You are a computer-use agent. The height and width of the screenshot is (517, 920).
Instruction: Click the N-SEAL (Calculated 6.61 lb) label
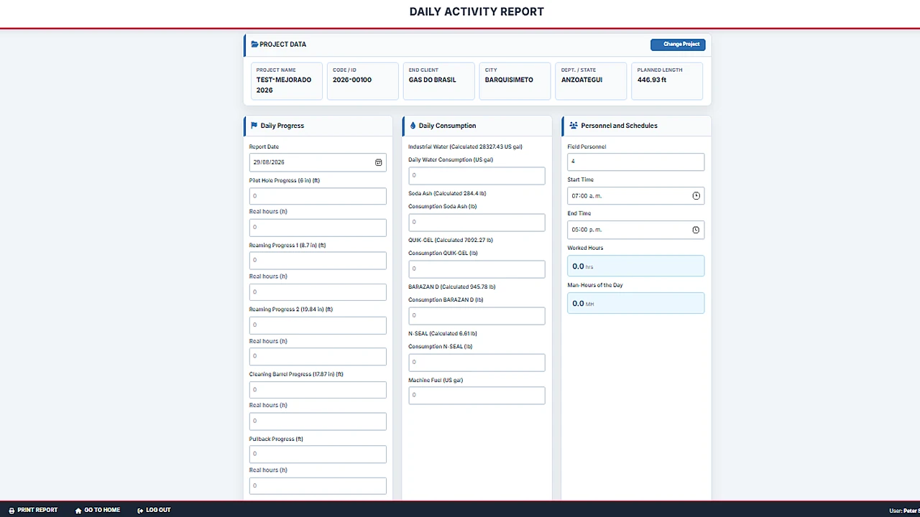tap(443, 333)
